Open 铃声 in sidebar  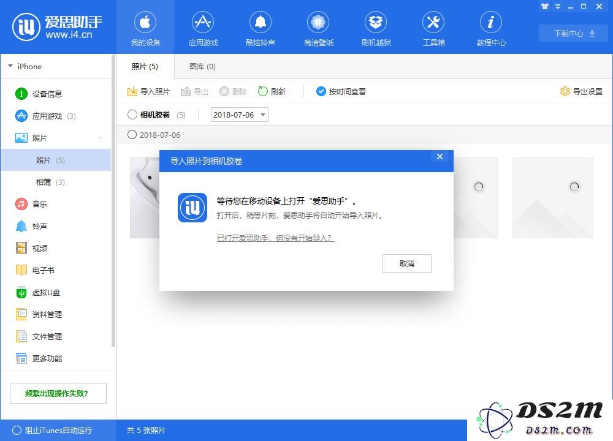56,226
